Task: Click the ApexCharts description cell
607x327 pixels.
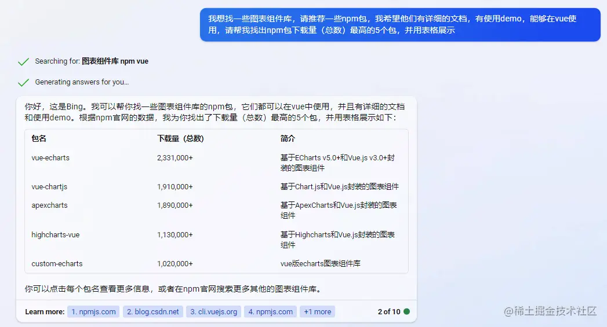Action: pyautogui.click(x=339, y=210)
